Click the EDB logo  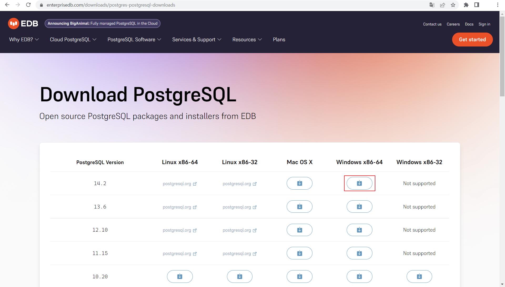pos(23,24)
